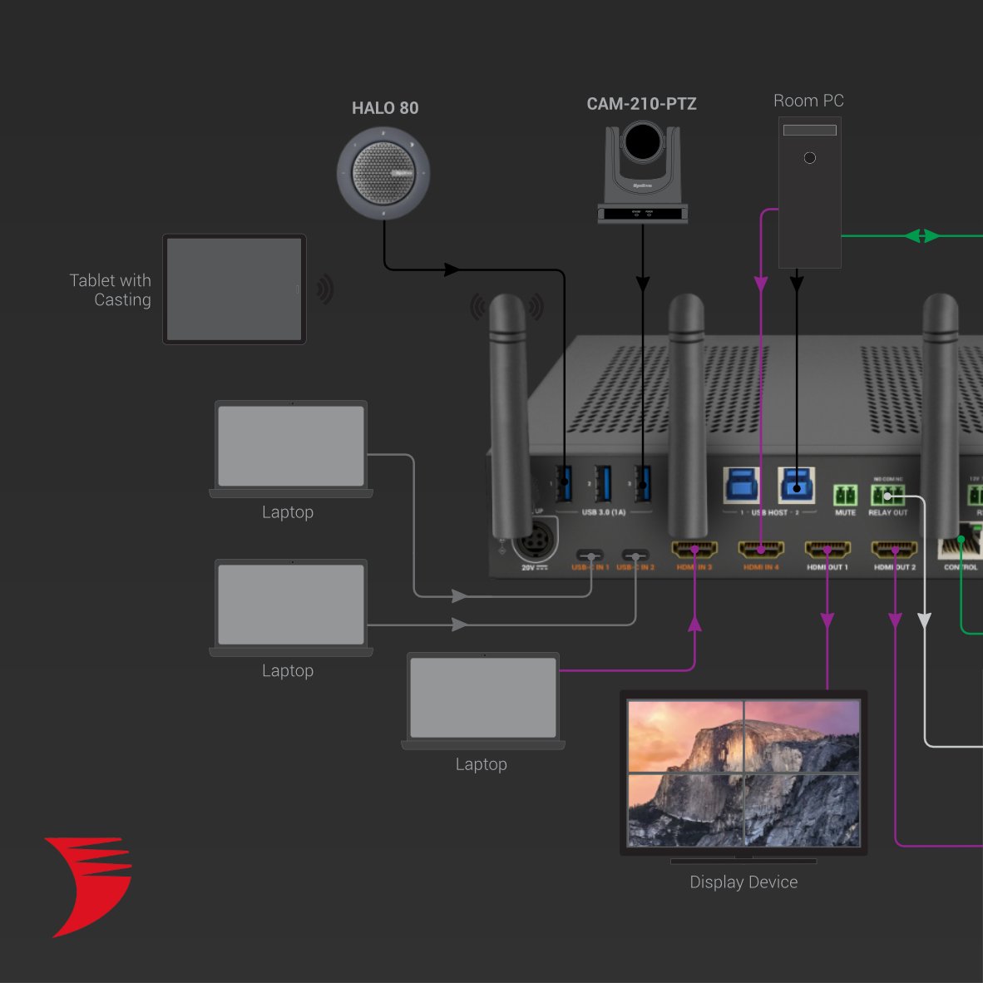Click the HDMI IN 4 port
The image size is (983, 983).
click(761, 550)
